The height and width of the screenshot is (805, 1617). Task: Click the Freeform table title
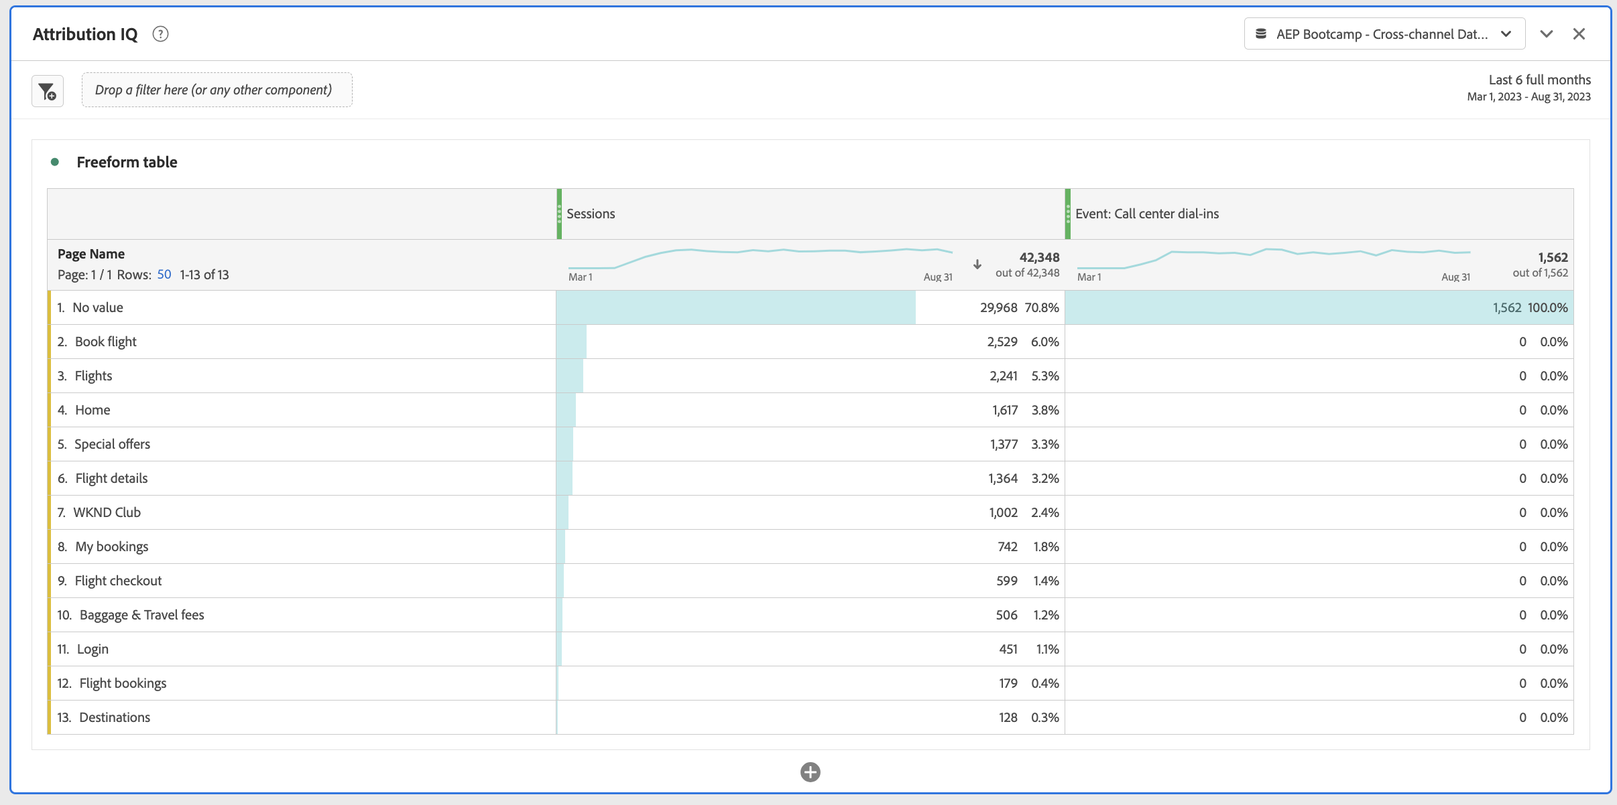pyautogui.click(x=127, y=162)
